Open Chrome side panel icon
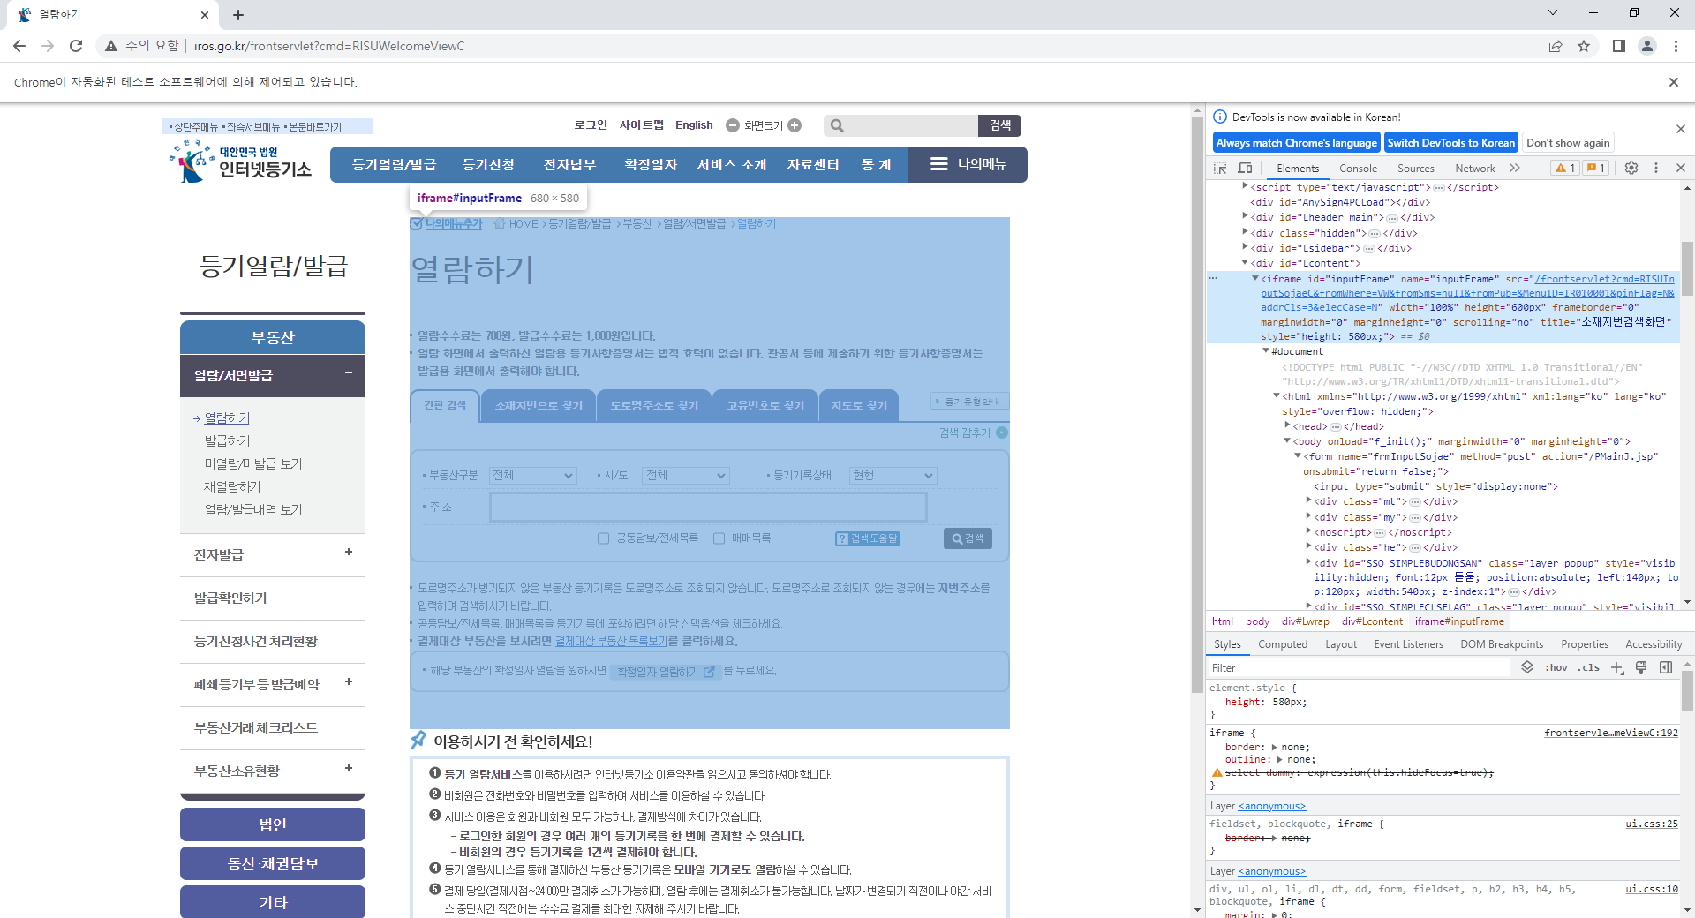Image resolution: width=1695 pixels, height=918 pixels. 1618,46
